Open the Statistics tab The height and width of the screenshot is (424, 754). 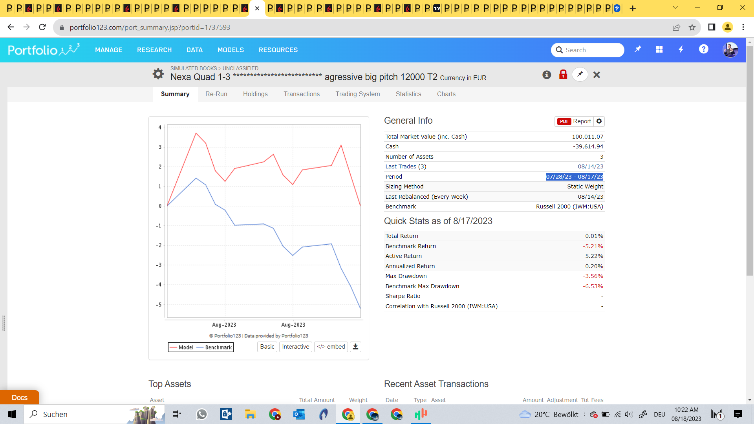(408, 94)
